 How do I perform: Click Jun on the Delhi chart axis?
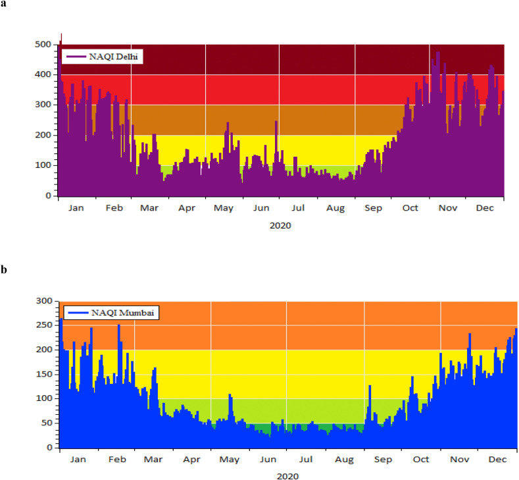tap(261, 208)
